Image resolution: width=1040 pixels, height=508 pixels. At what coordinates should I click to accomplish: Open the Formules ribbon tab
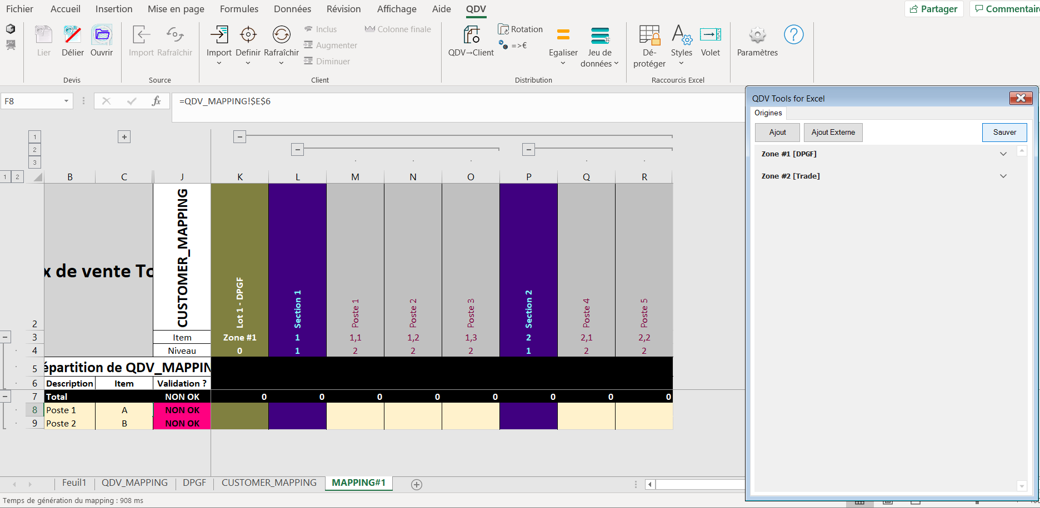(x=239, y=9)
